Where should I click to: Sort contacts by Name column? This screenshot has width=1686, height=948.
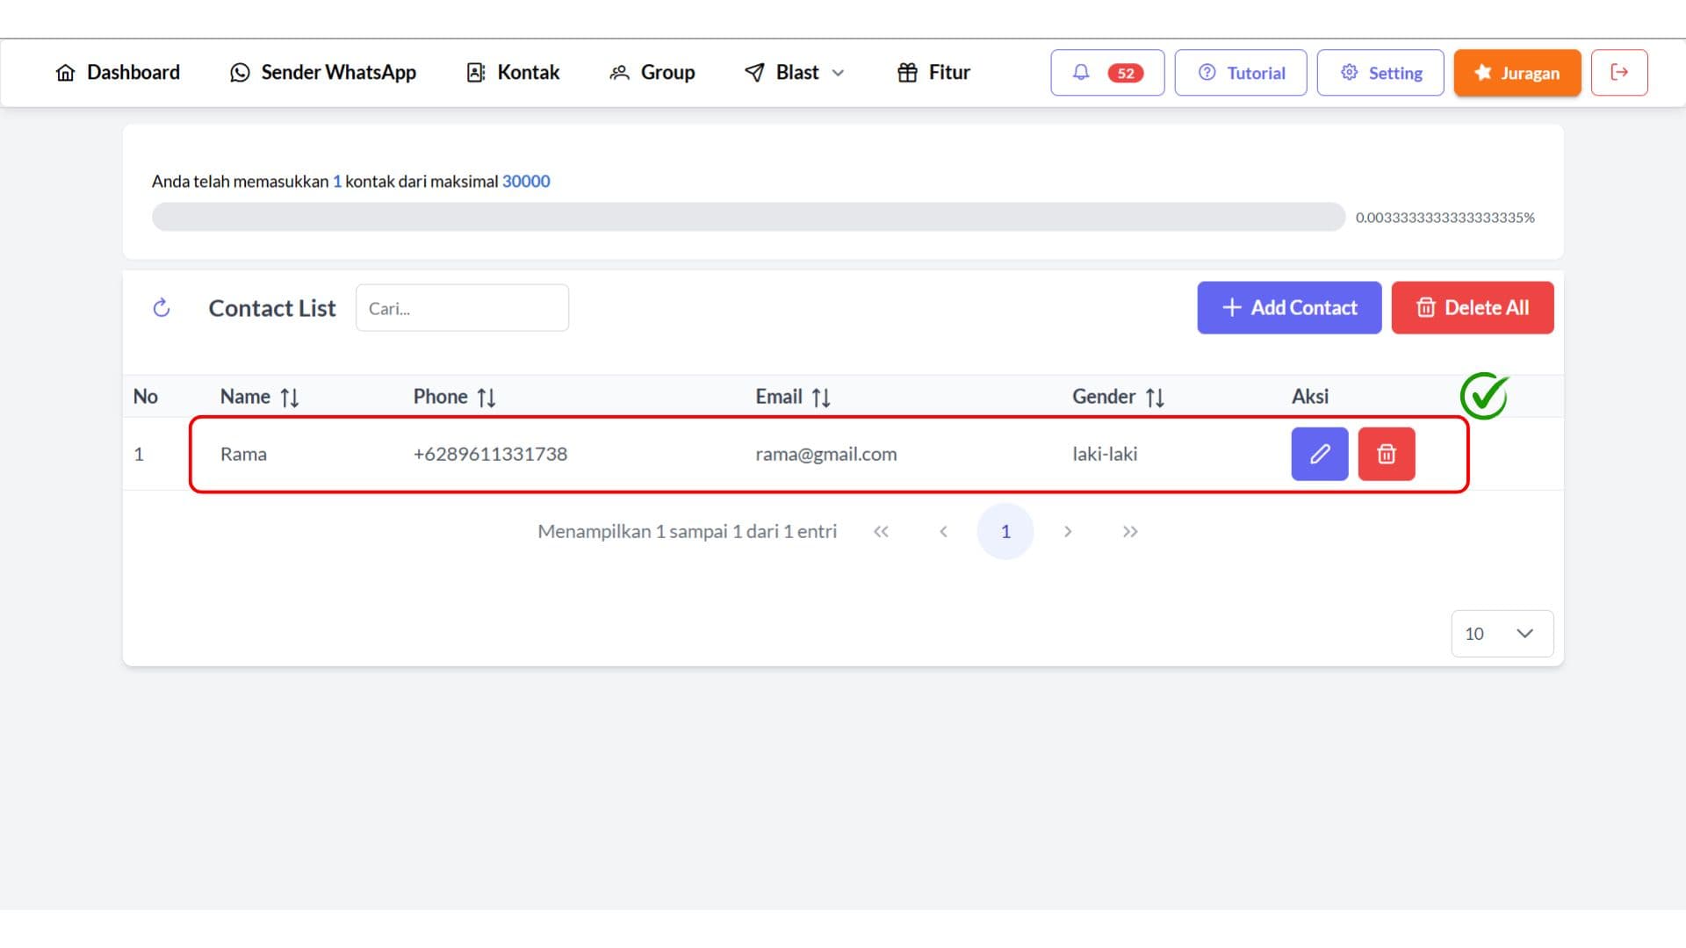290,398
